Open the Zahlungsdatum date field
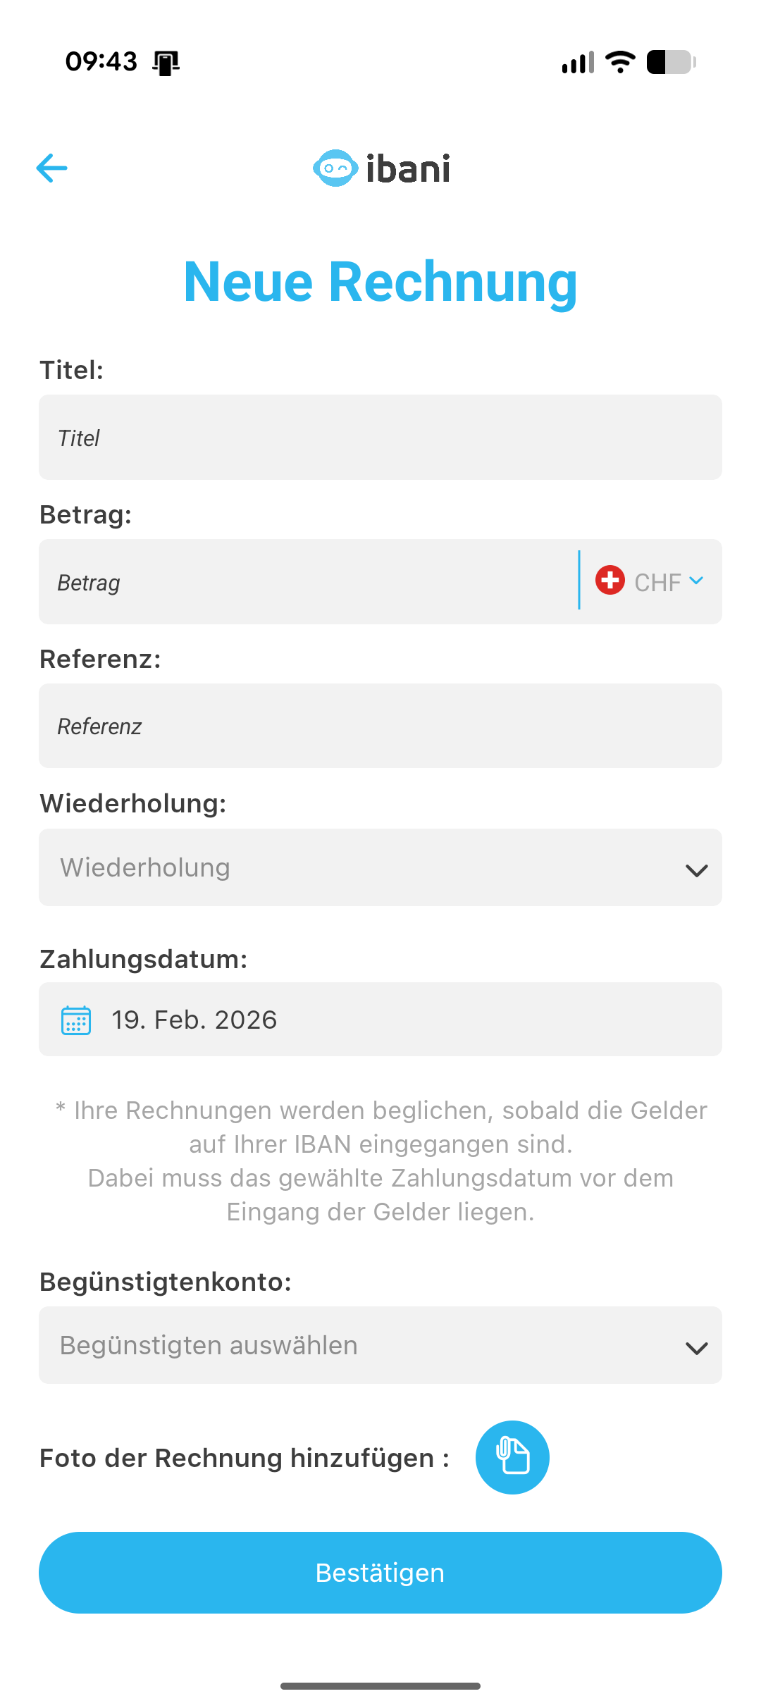Screen dimensions: 761x1708 point(380,1019)
